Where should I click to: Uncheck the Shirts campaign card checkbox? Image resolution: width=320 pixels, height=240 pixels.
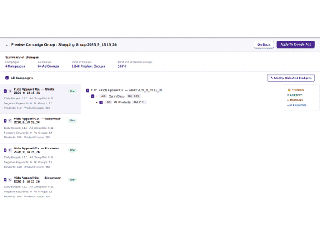coord(6,91)
